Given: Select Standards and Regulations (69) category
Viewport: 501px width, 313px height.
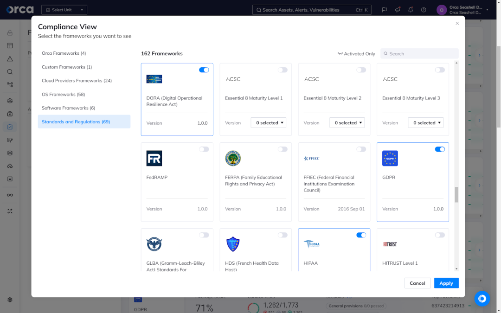Looking at the screenshot, I should point(84,121).
